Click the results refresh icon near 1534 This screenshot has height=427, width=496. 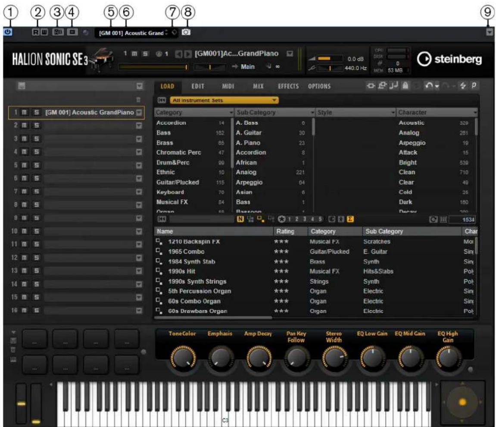pyautogui.click(x=434, y=220)
